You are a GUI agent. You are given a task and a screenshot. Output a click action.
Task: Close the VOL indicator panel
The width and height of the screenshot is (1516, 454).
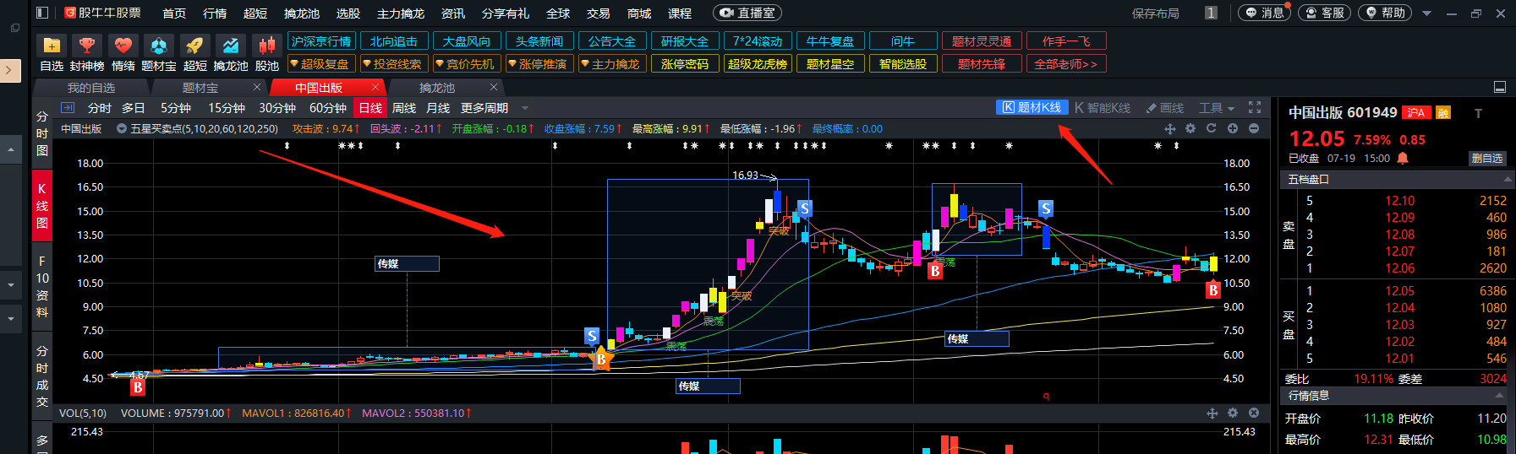[x=1254, y=413]
